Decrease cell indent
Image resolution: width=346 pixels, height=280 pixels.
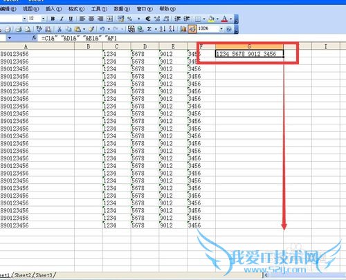177,19
